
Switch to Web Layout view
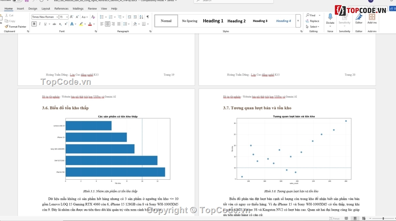click(363, 218)
